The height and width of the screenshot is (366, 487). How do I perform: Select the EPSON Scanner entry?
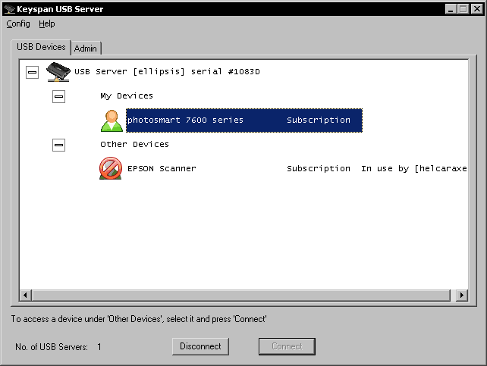[162, 168]
